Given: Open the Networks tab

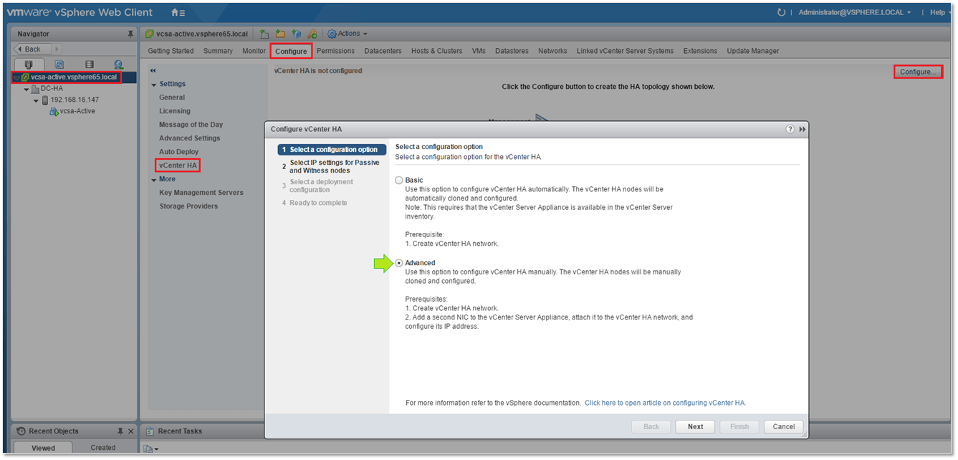Looking at the screenshot, I should click(x=552, y=51).
